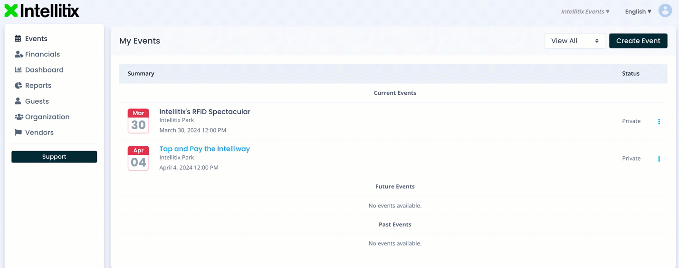Open the Tap and Pay the Intelliway link
Viewport: 679px width, 268px height.
click(204, 149)
